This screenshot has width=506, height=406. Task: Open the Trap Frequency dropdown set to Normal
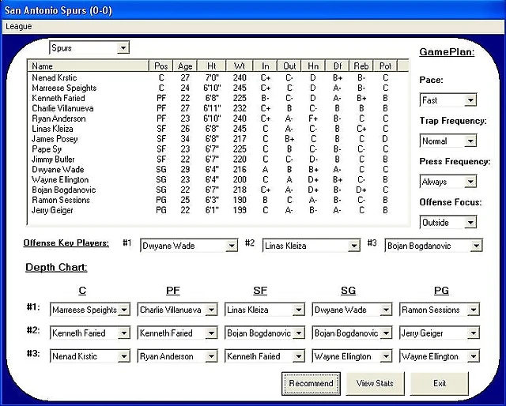tap(448, 141)
